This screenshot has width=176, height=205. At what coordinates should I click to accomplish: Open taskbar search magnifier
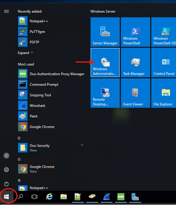[x=21, y=196]
